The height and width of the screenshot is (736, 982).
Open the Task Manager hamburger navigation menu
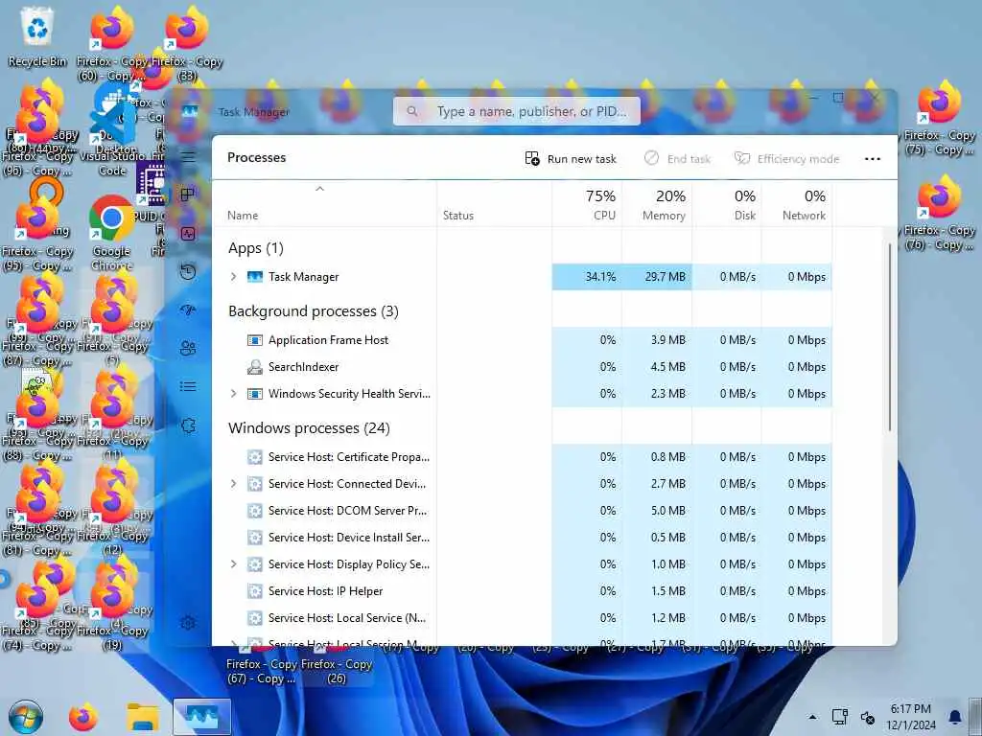[x=188, y=156]
